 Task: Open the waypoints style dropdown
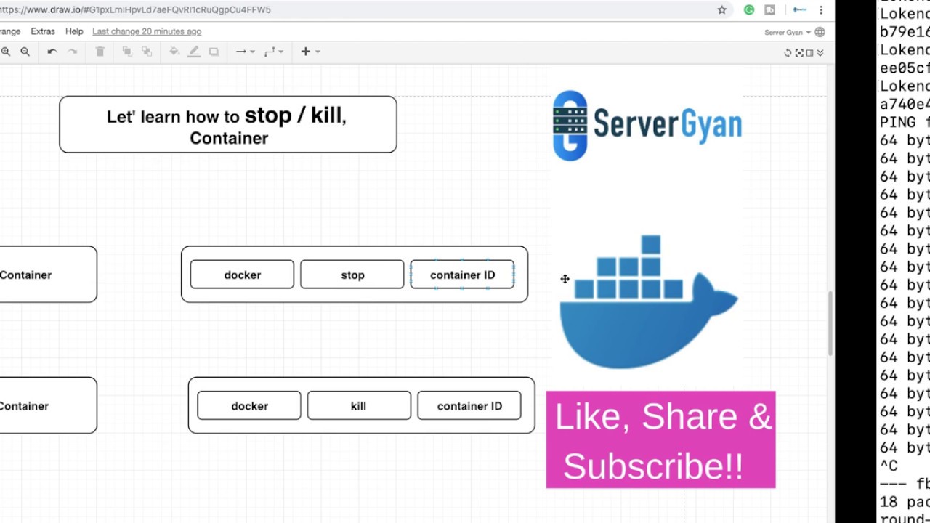[274, 52]
